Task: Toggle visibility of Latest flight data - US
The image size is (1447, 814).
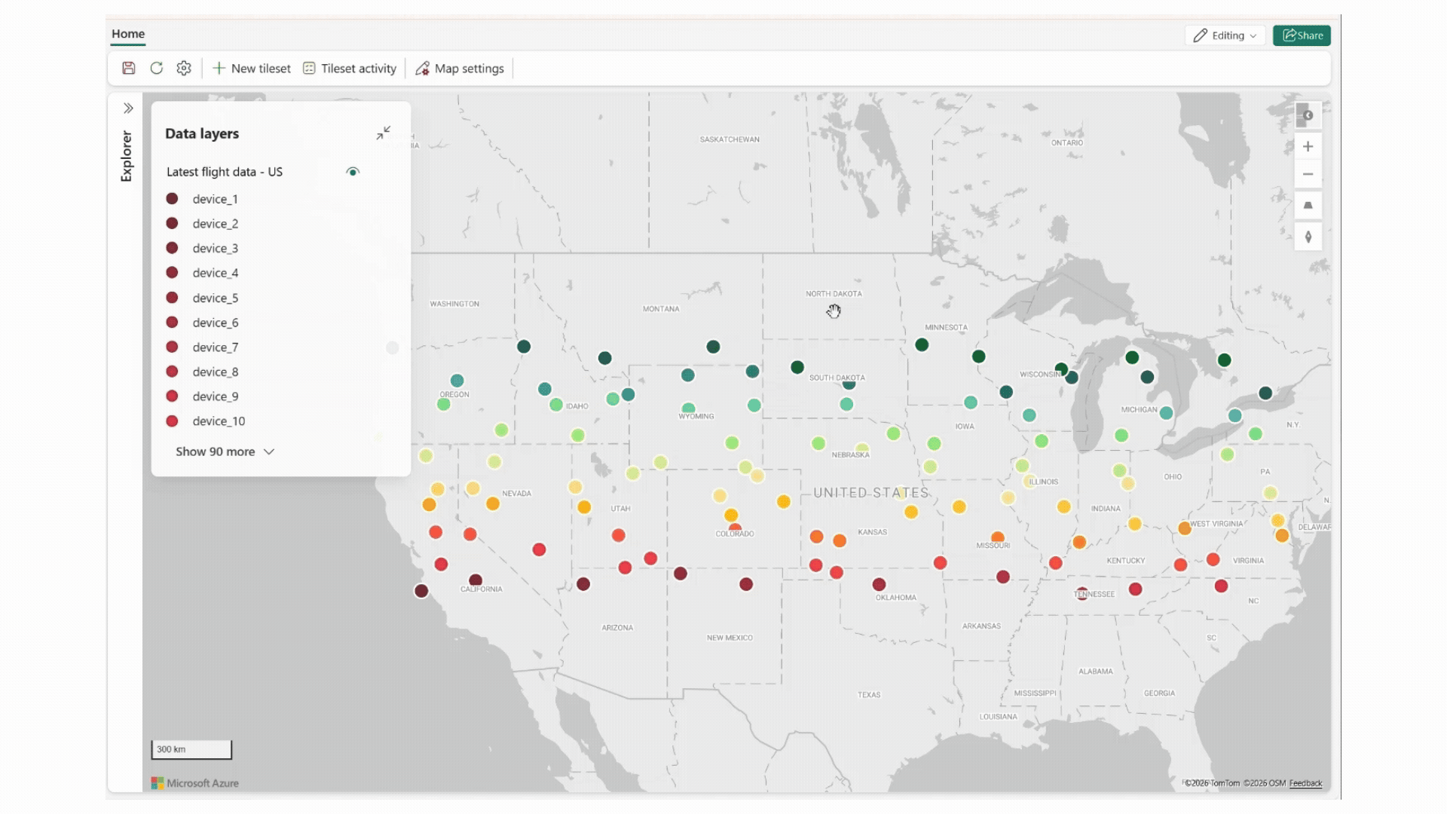Action: [x=352, y=172]
